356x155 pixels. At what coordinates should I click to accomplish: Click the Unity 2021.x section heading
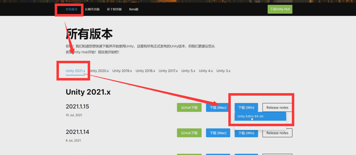pos(88,92)
